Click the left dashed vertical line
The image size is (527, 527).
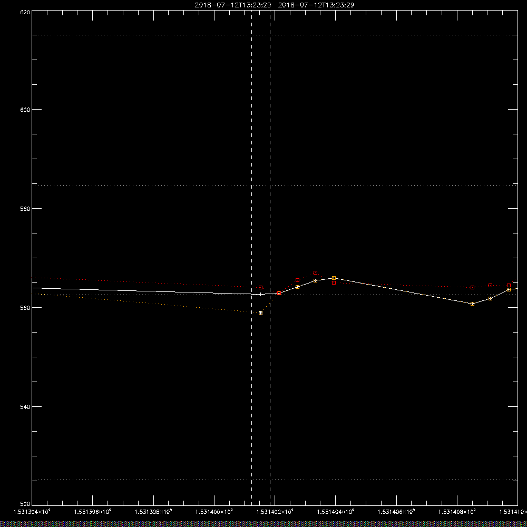(251, 257)
